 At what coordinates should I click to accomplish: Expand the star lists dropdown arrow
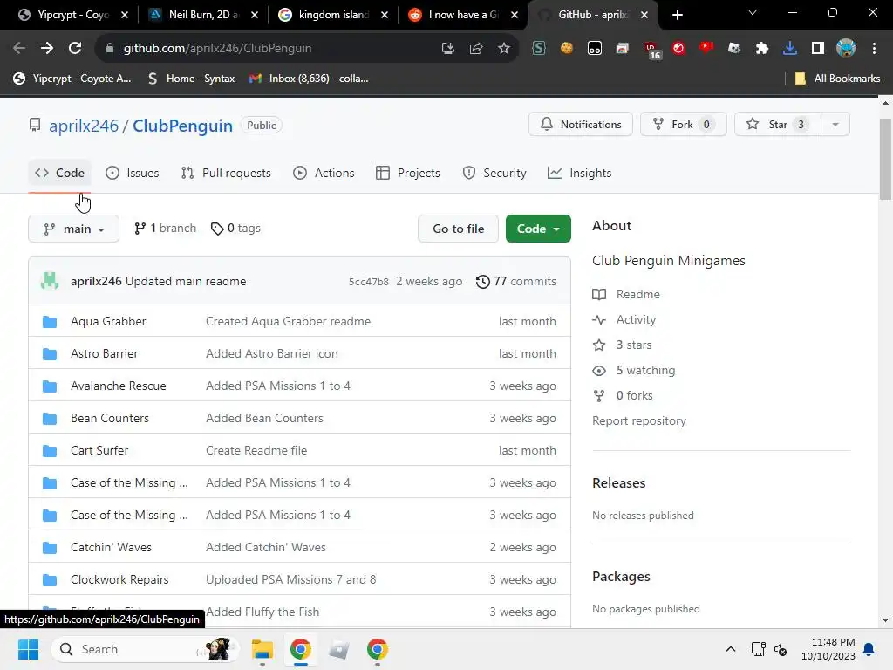[x=835, y=124]
